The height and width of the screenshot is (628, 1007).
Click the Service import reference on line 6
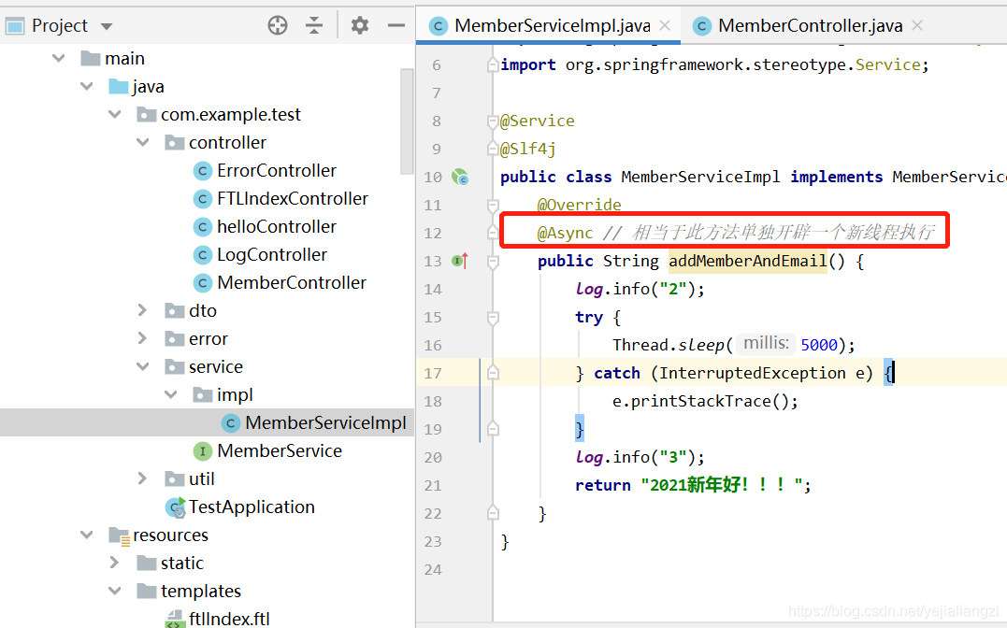[887, 64]
